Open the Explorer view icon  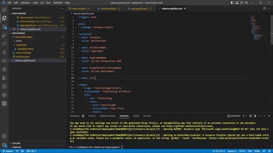pos(4,18)
